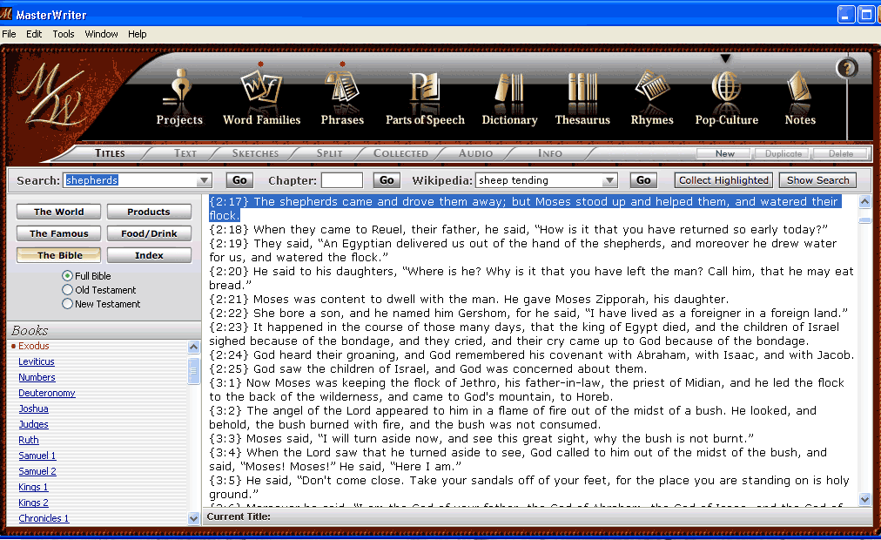Select The Famous category button
This screenshot has height=540, width=881.
58,233
